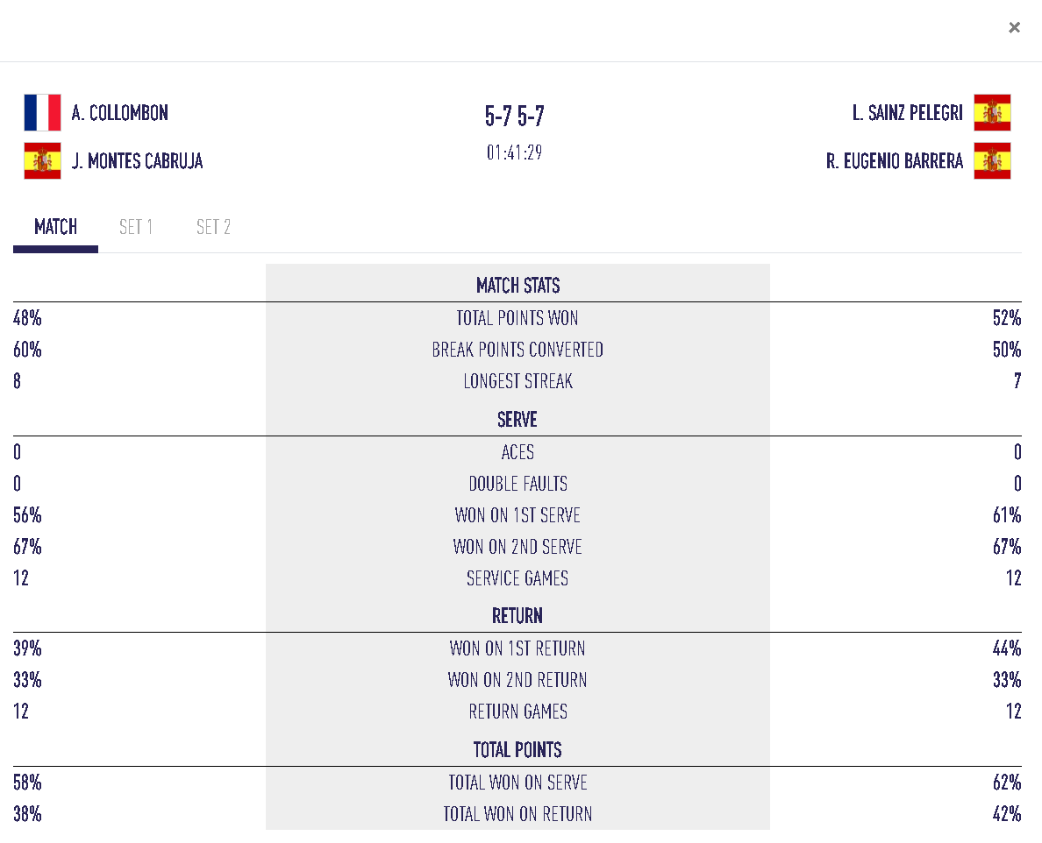The width and height of the screenshot is (1042, 843).
Task: Click the French flag next to A. Collombon
Action: tap(42, 112)
